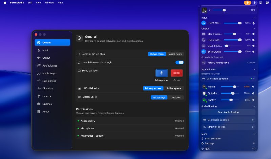271x159 pixels.
Task: Click the display icon in the macOS menu bar
Action: [260, 3]
